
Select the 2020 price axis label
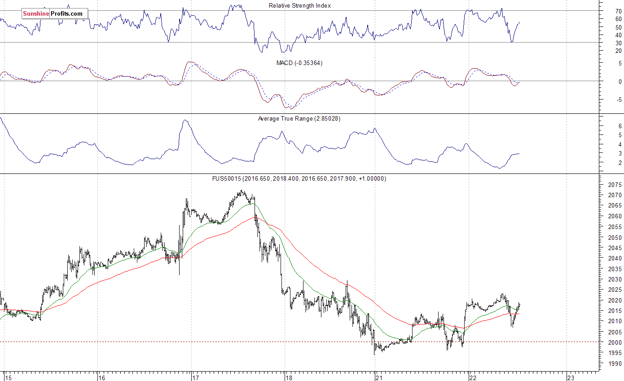click(615, 300)
